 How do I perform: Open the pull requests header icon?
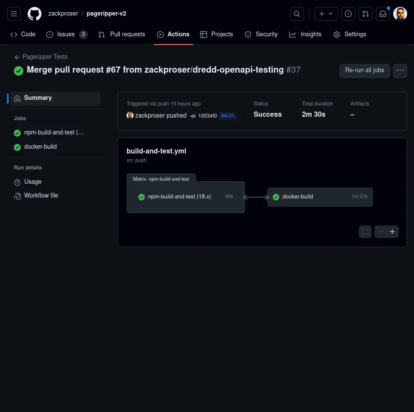pos(366,14)
